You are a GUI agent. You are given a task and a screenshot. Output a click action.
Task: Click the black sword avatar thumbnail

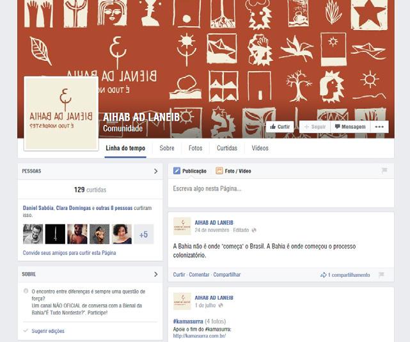pyautogui.click(x=55, y=234)
